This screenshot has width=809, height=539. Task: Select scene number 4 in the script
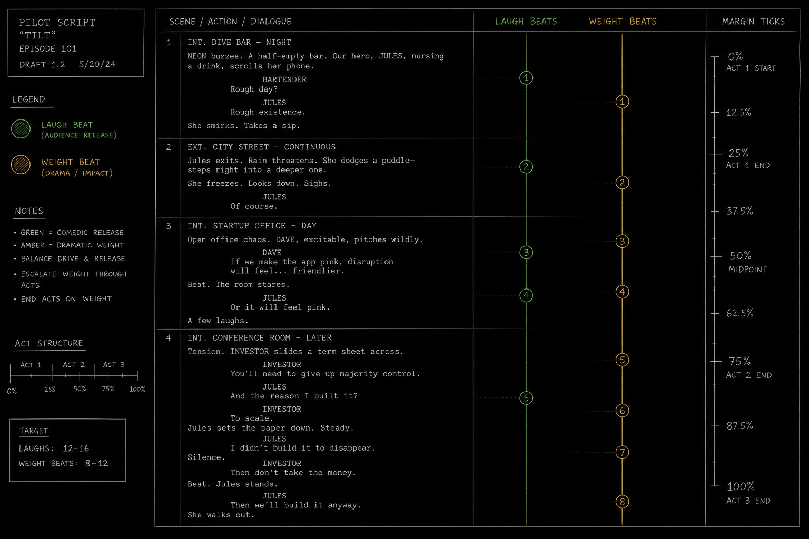(169, 338)
